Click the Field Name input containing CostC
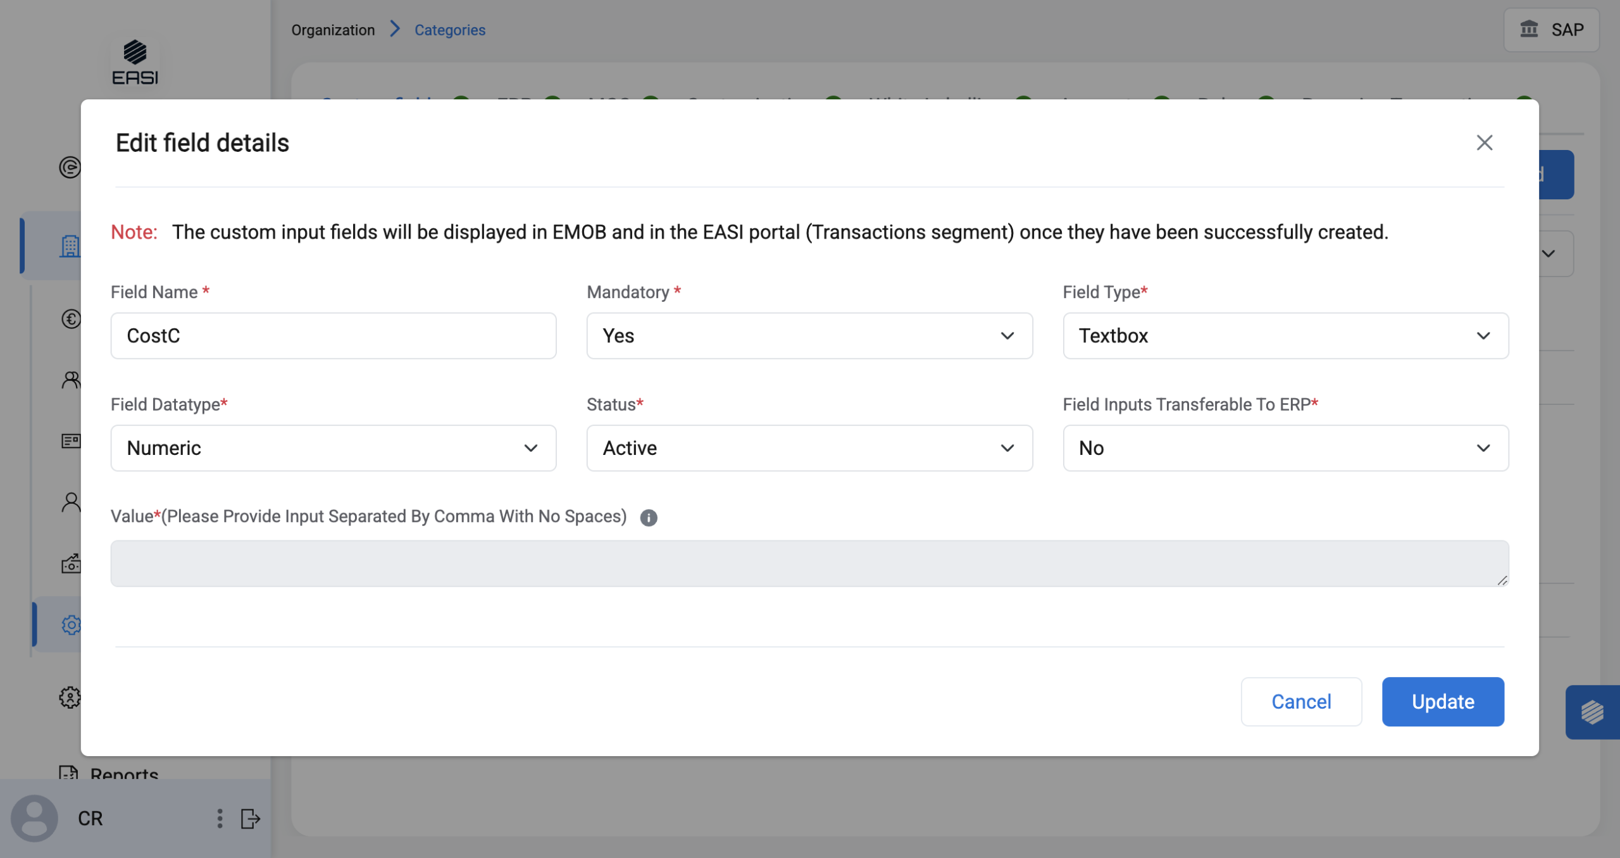The width and height of the screenshot is (1620, 858). (333, 336)
